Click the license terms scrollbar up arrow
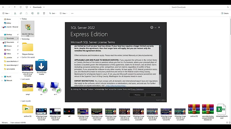 pos(160,46)
